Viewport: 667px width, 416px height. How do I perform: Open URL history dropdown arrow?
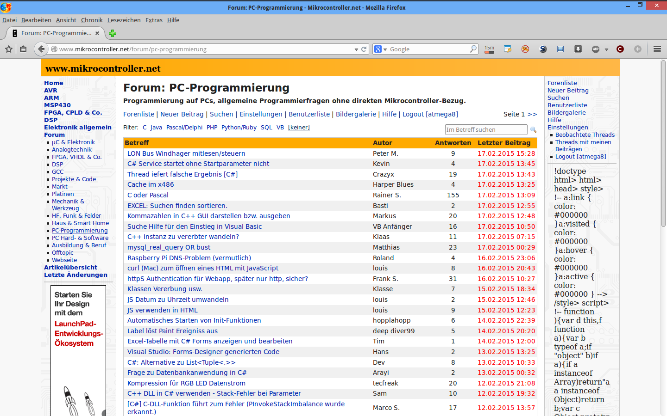point(356,49)
